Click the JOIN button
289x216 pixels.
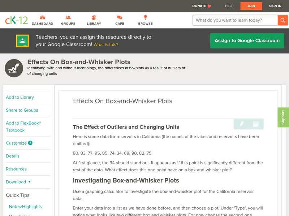pos(251,6)
